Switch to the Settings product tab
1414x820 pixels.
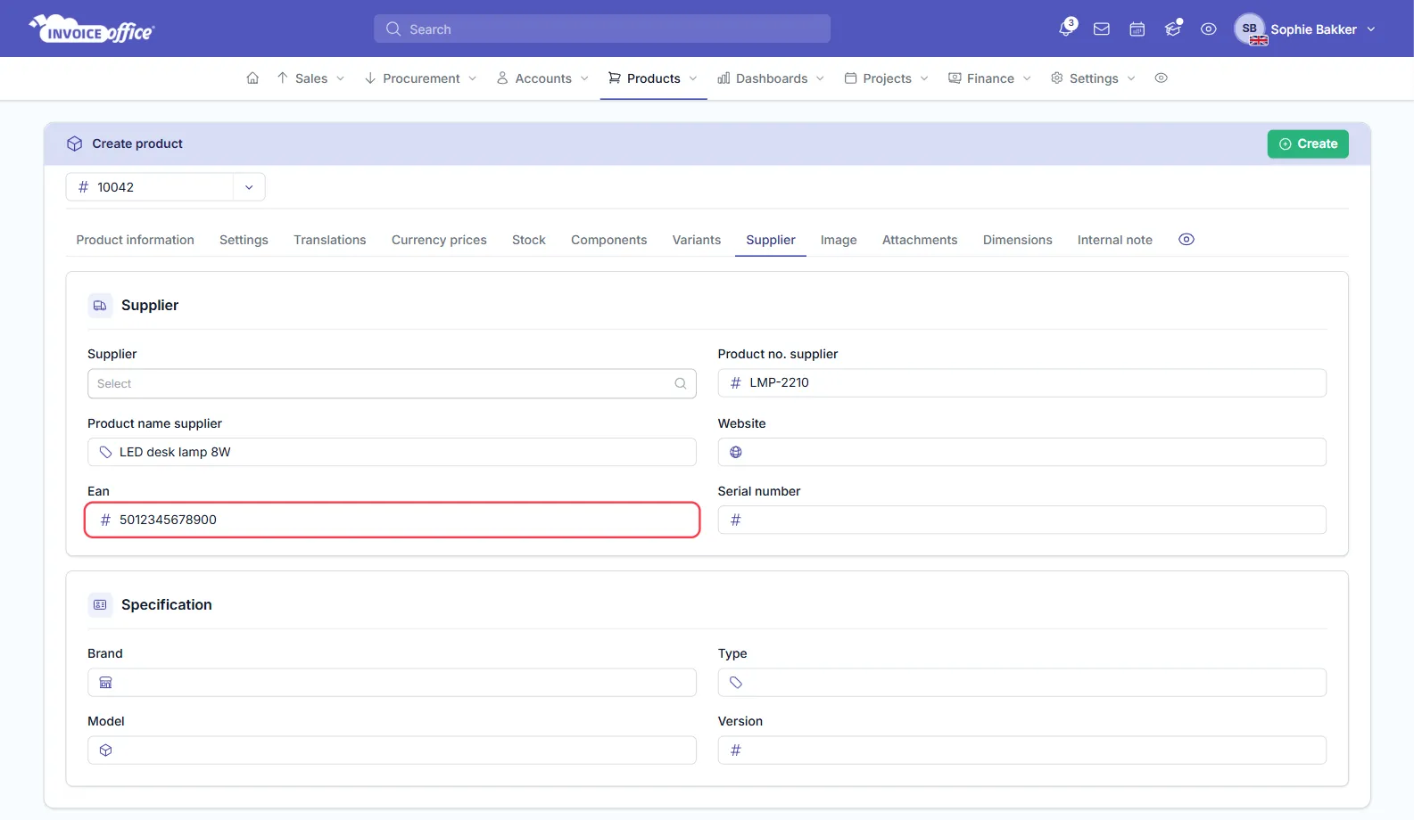tap(244, 240)
